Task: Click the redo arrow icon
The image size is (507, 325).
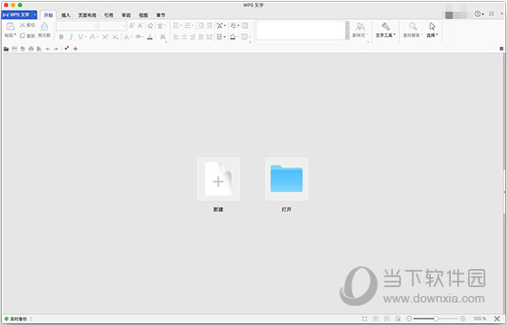Action: tap(56, 49)
